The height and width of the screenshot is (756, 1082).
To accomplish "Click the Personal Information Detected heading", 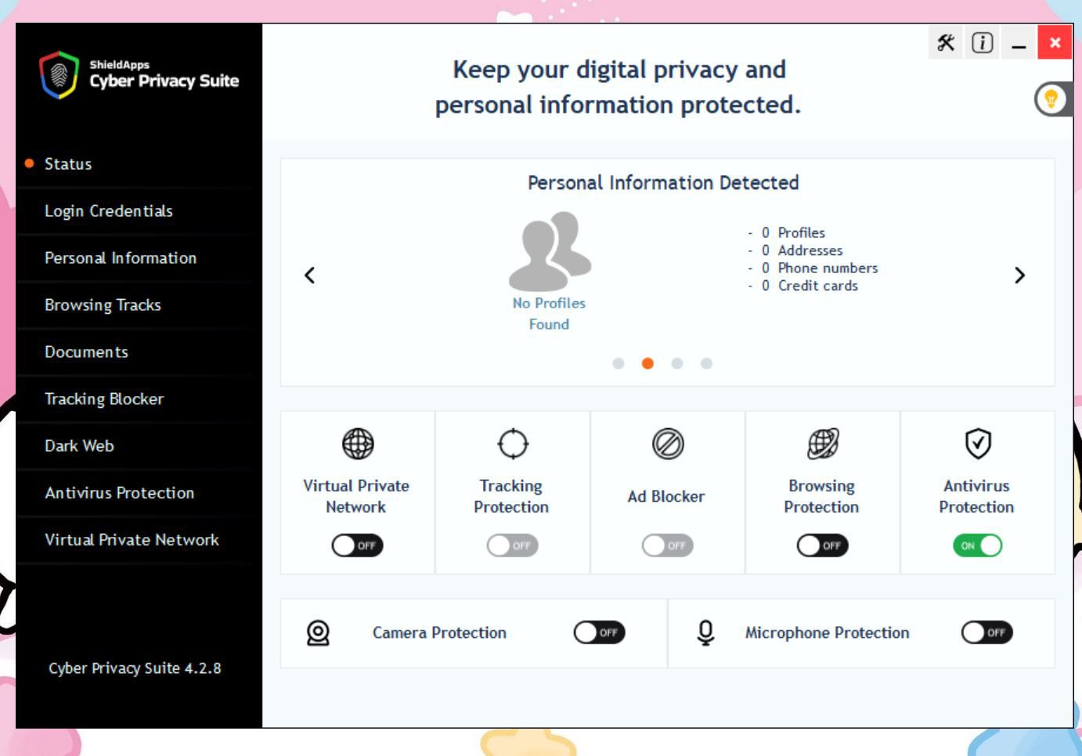I will 663,182.
